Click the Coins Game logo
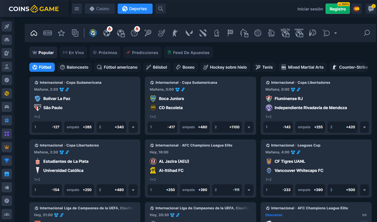377x222 pixels. (x=34, y=8)
